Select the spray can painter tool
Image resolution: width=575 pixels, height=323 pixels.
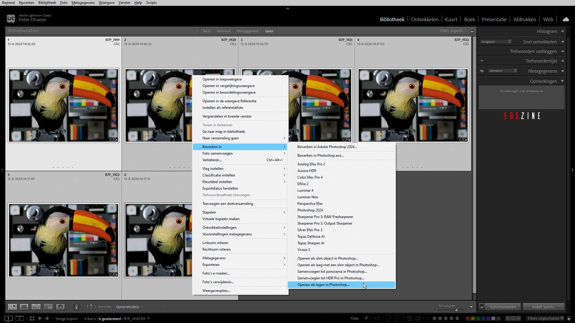coord(76,307)
